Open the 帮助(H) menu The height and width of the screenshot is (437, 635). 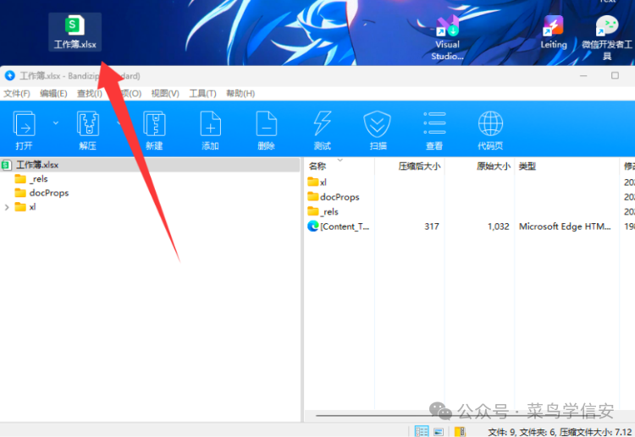[240, 93]
